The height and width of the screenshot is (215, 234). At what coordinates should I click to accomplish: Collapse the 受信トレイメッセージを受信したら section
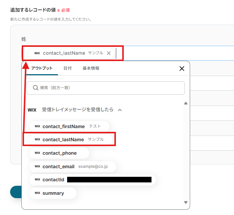click(120, 110)
